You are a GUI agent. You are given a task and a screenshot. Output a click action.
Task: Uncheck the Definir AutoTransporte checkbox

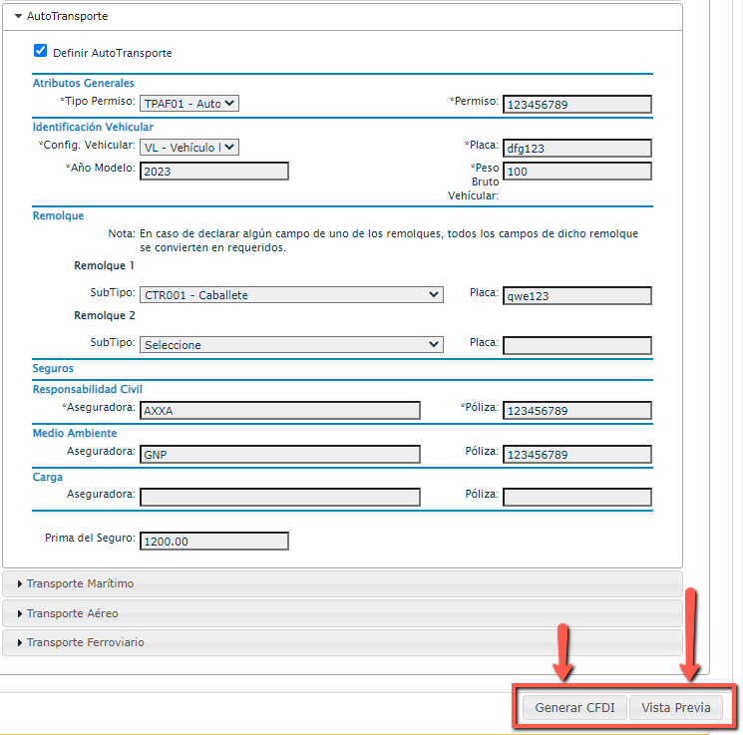click(40, 51)
